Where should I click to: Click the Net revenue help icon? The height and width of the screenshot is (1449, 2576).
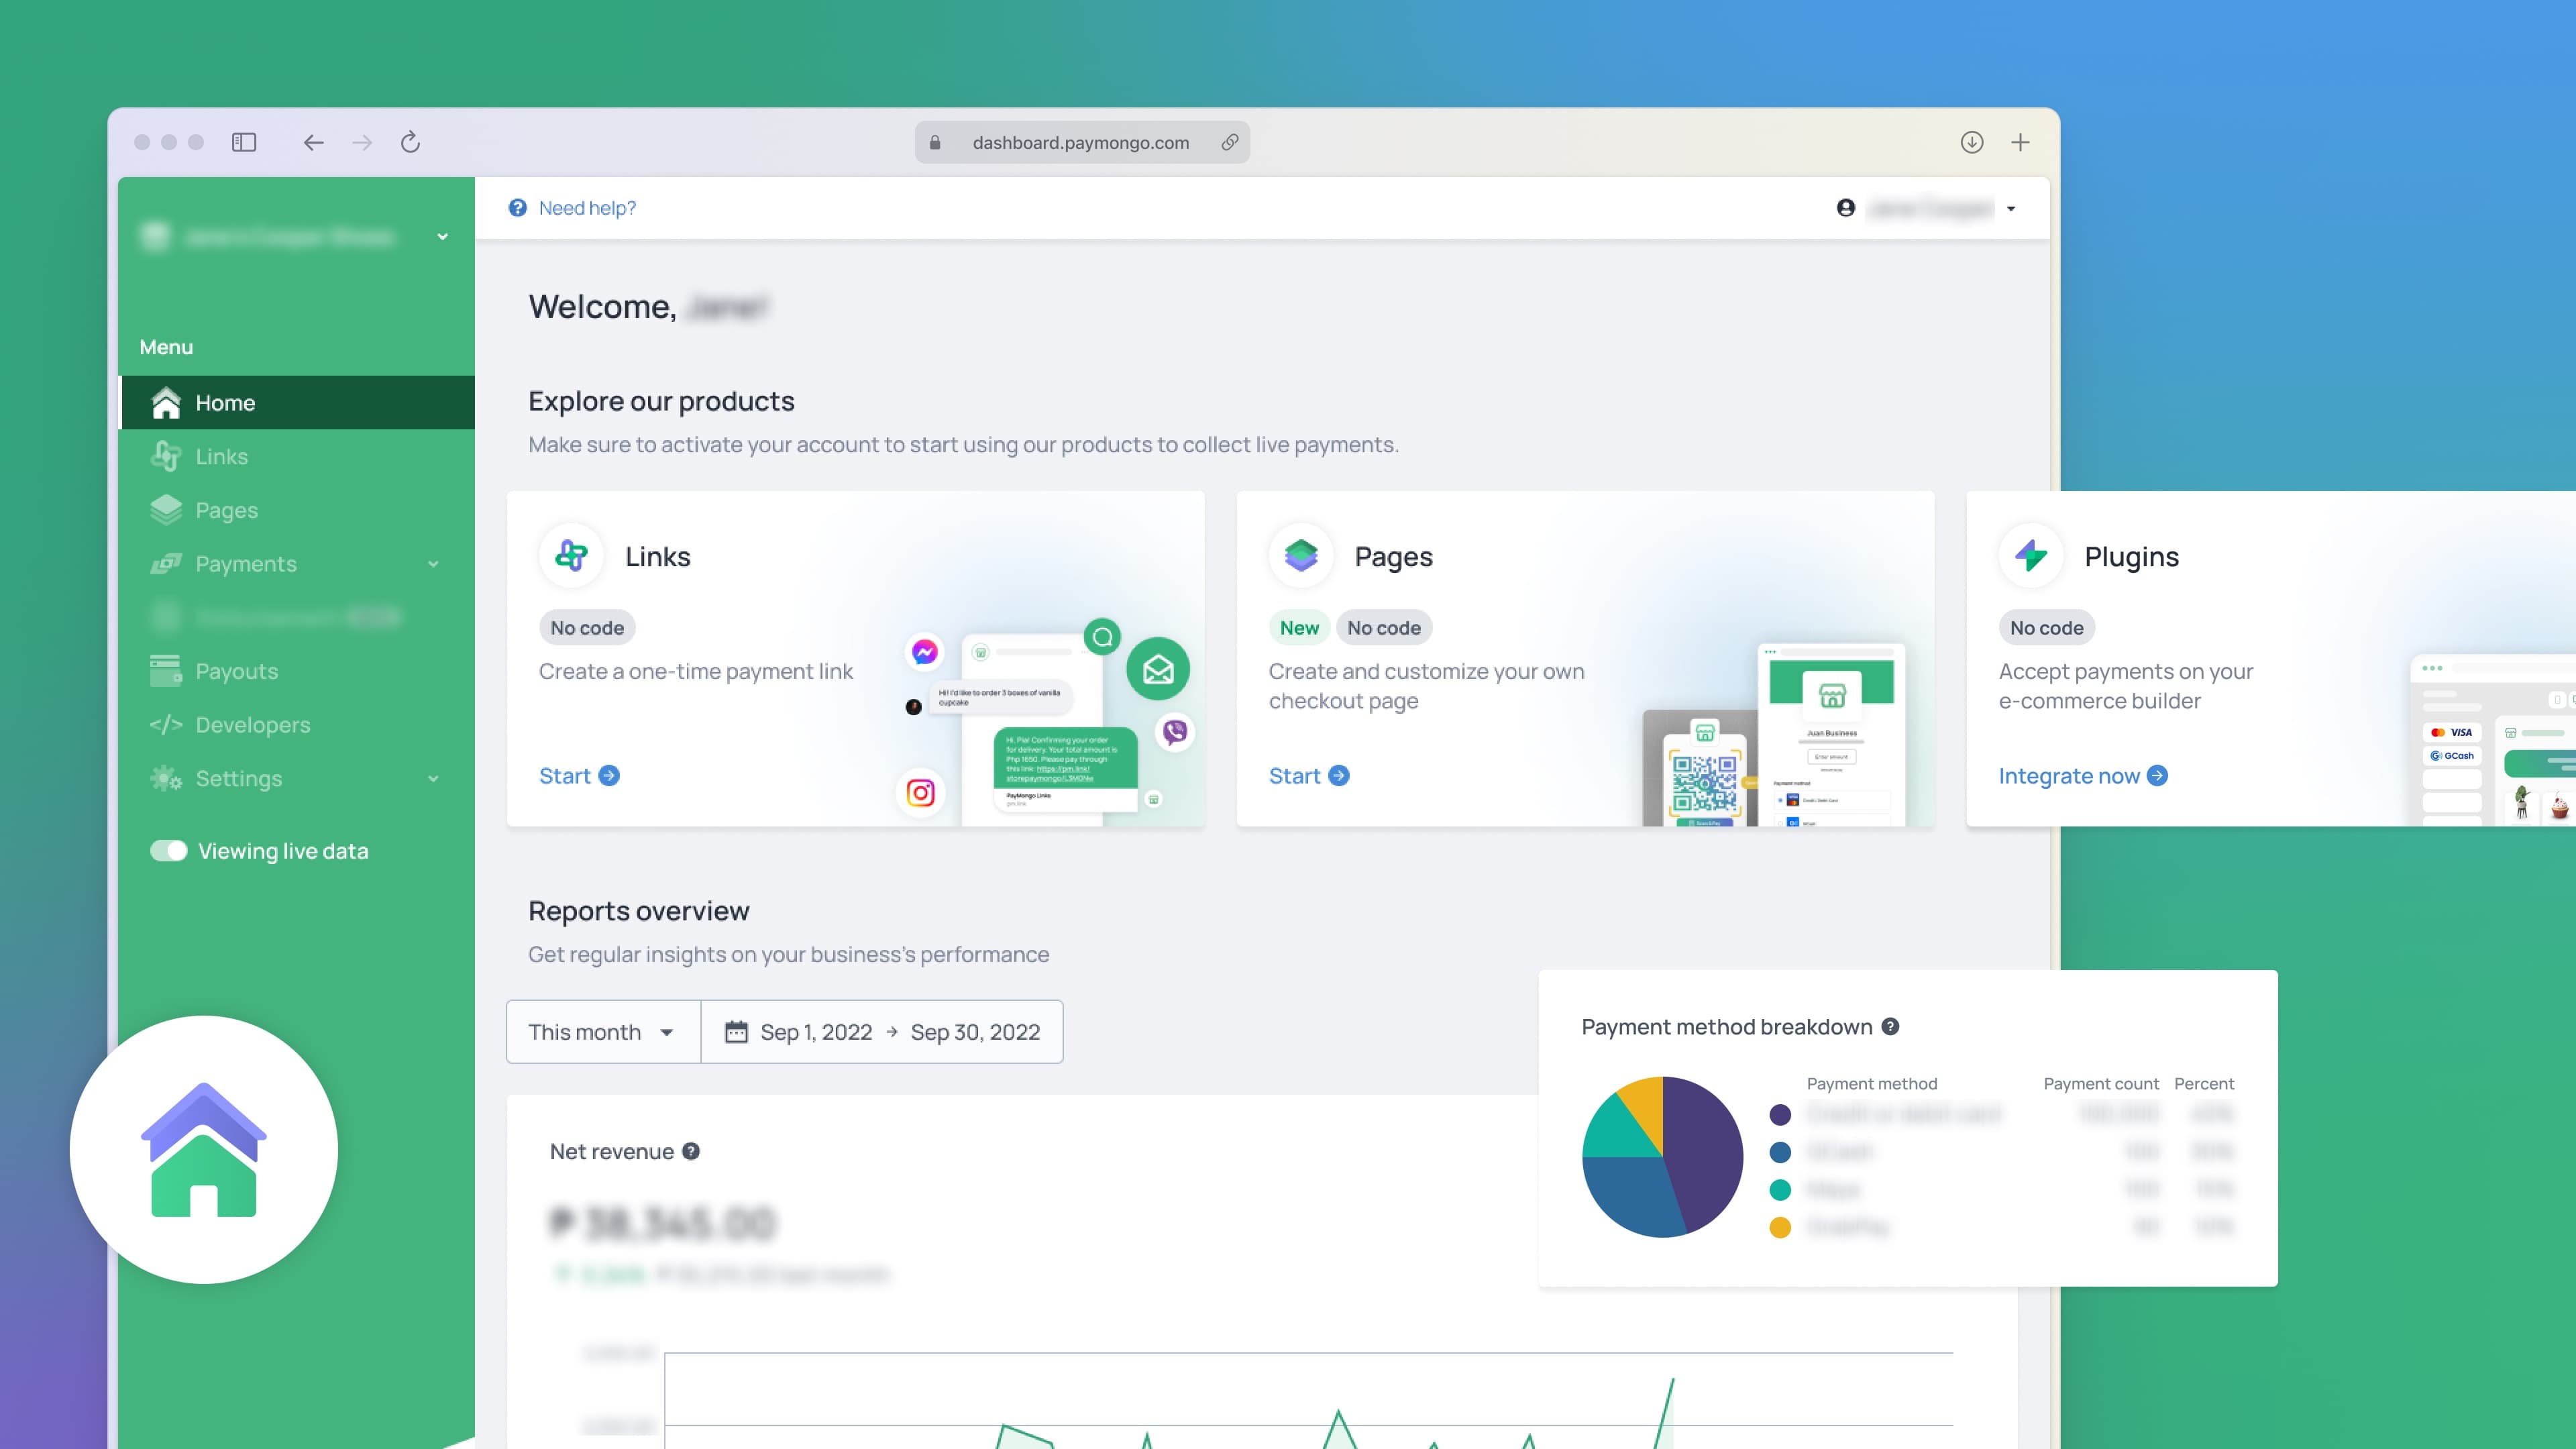click(690, 1151)
